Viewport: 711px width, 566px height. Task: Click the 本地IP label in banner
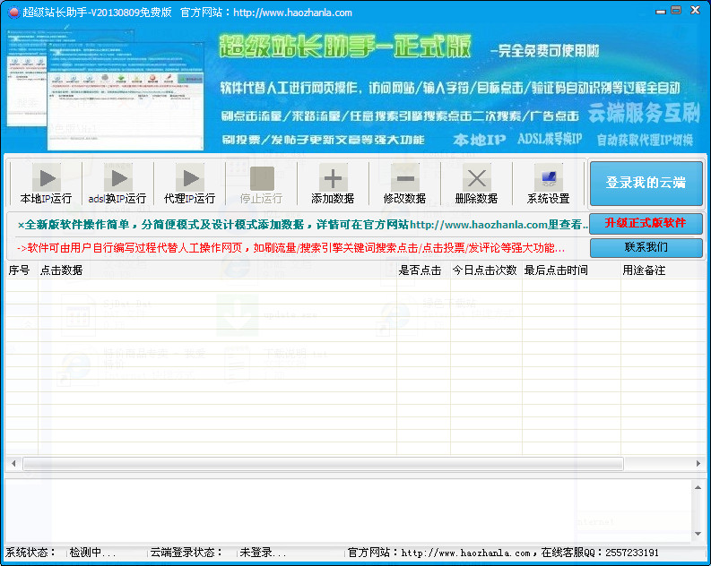tap(479, 140)
